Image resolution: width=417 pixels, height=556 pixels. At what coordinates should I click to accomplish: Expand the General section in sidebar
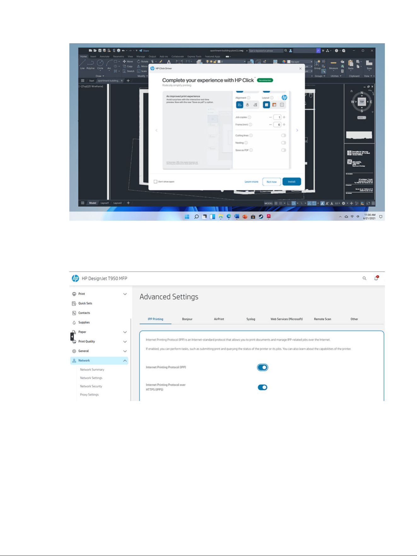pos(125,351)
